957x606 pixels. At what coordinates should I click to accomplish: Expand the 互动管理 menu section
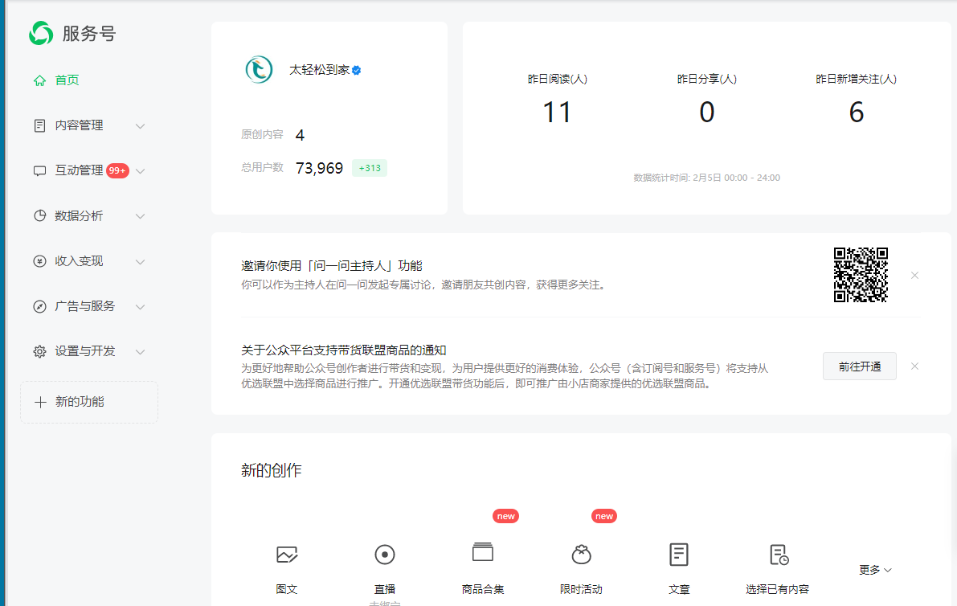(88, 170)
